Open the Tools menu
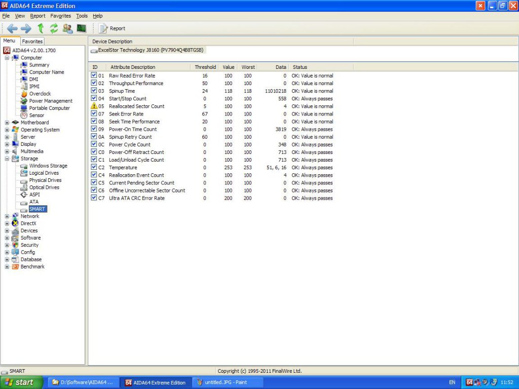Screen dimensions: 519x389 click(82, 16)
